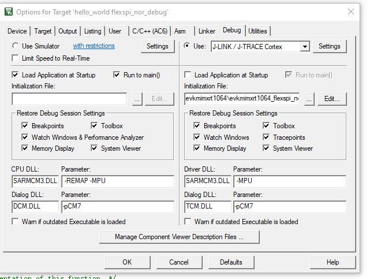Browse for J-LINK initialization file
The height and width of the screenshot is (279, 370).
309,99
